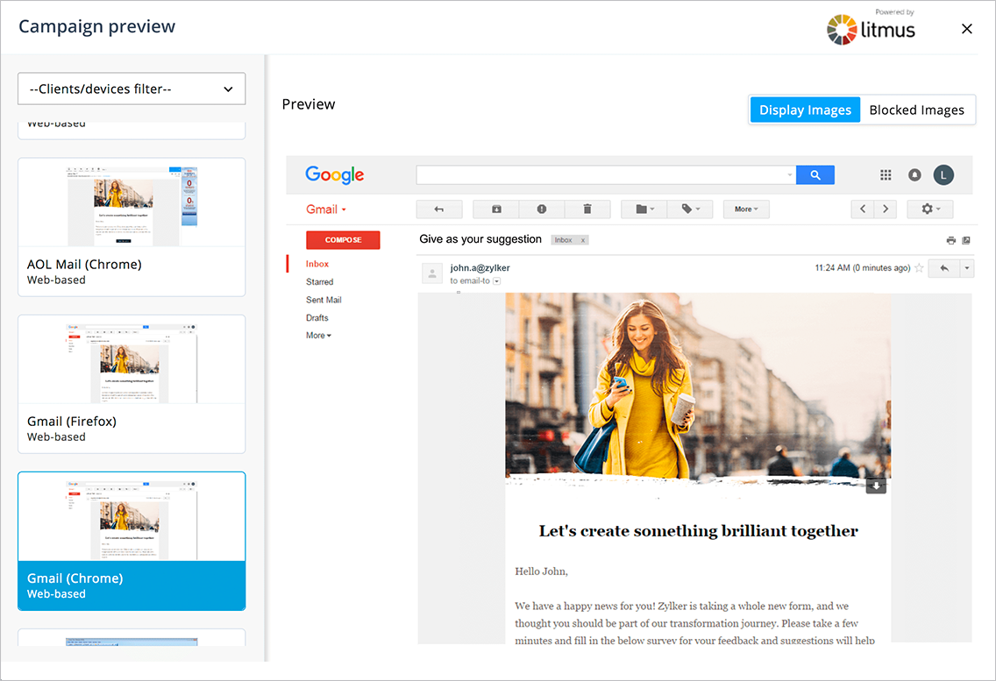The height and width of the screenshot is (681, 996).
Task: Click the print icon beside the subject
Action: tap(950, 240)
